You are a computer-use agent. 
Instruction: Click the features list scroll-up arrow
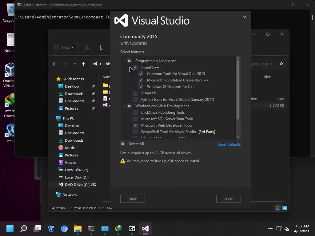click(x=238, y=58)
